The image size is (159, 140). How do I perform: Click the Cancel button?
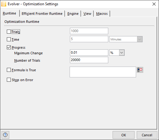pos(147,135)
